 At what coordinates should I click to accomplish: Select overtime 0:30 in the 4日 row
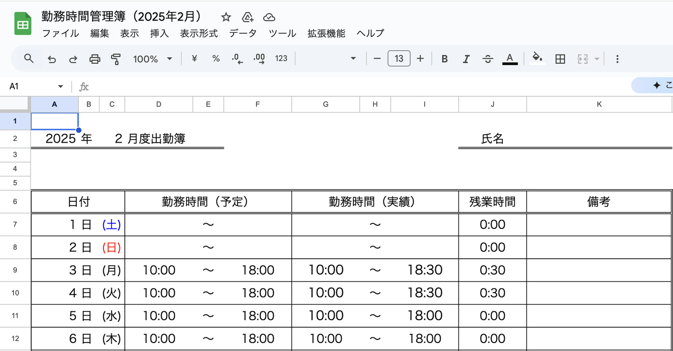click(493, 293)
